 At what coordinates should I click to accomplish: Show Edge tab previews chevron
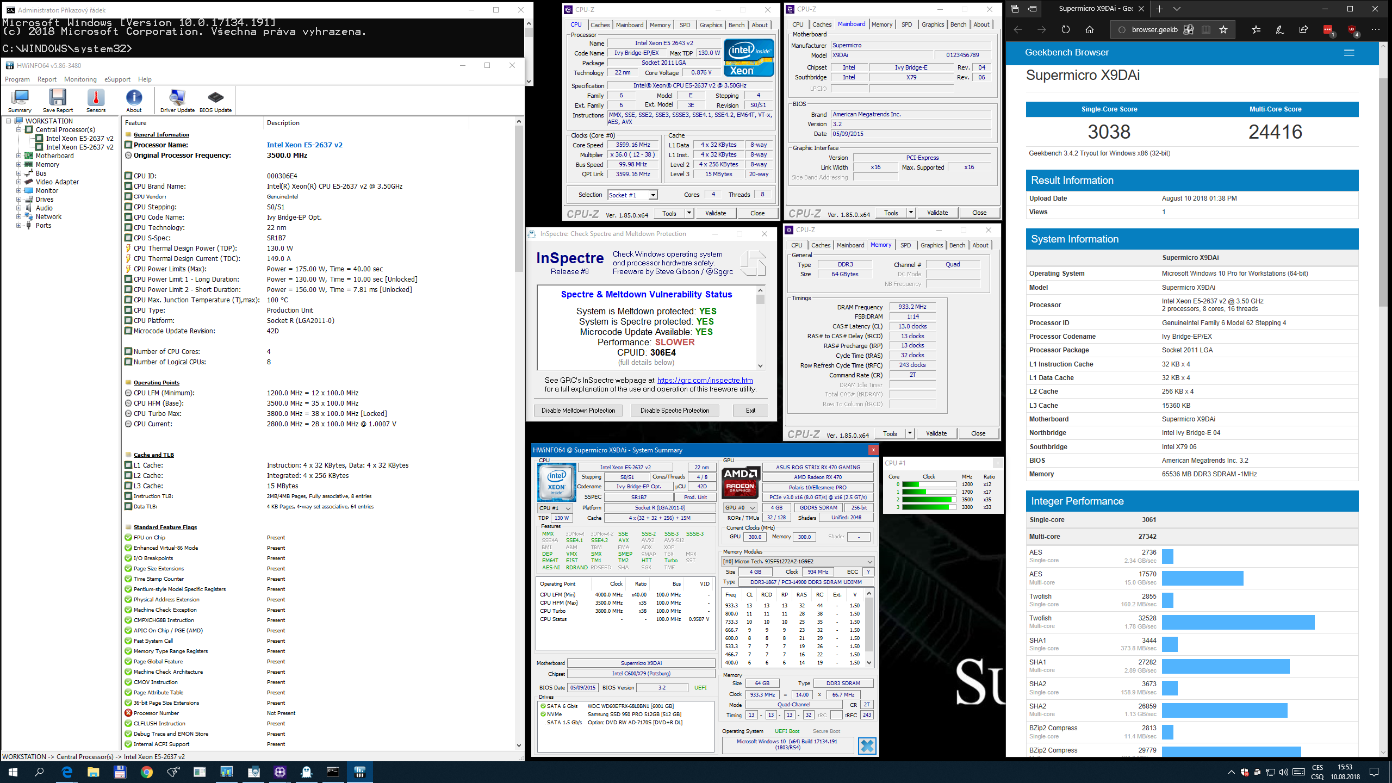click(x=1177, y=9)
